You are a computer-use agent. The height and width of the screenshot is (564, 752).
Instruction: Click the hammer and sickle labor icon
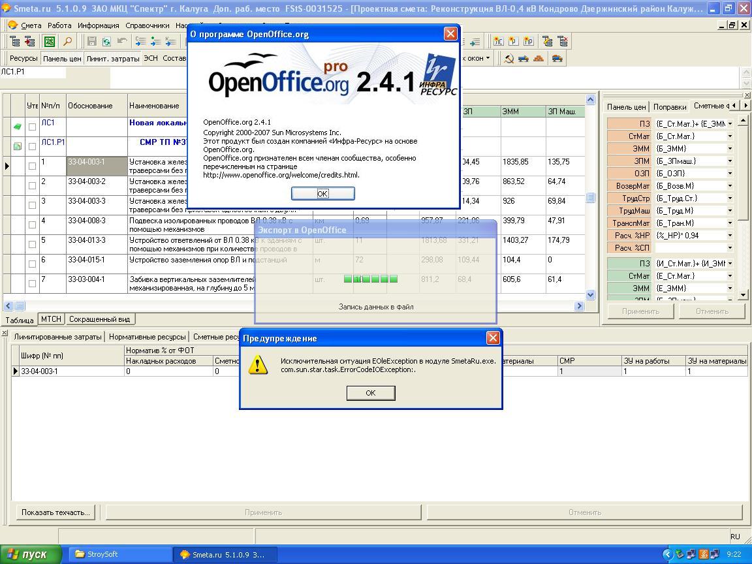point(509,59)
